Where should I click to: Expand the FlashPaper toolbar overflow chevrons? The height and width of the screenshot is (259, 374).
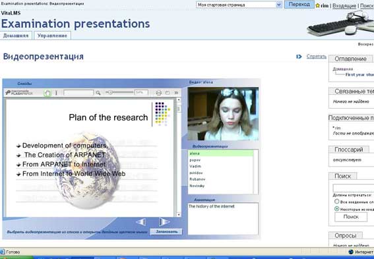pyautogui.click(x=176, y=93)
